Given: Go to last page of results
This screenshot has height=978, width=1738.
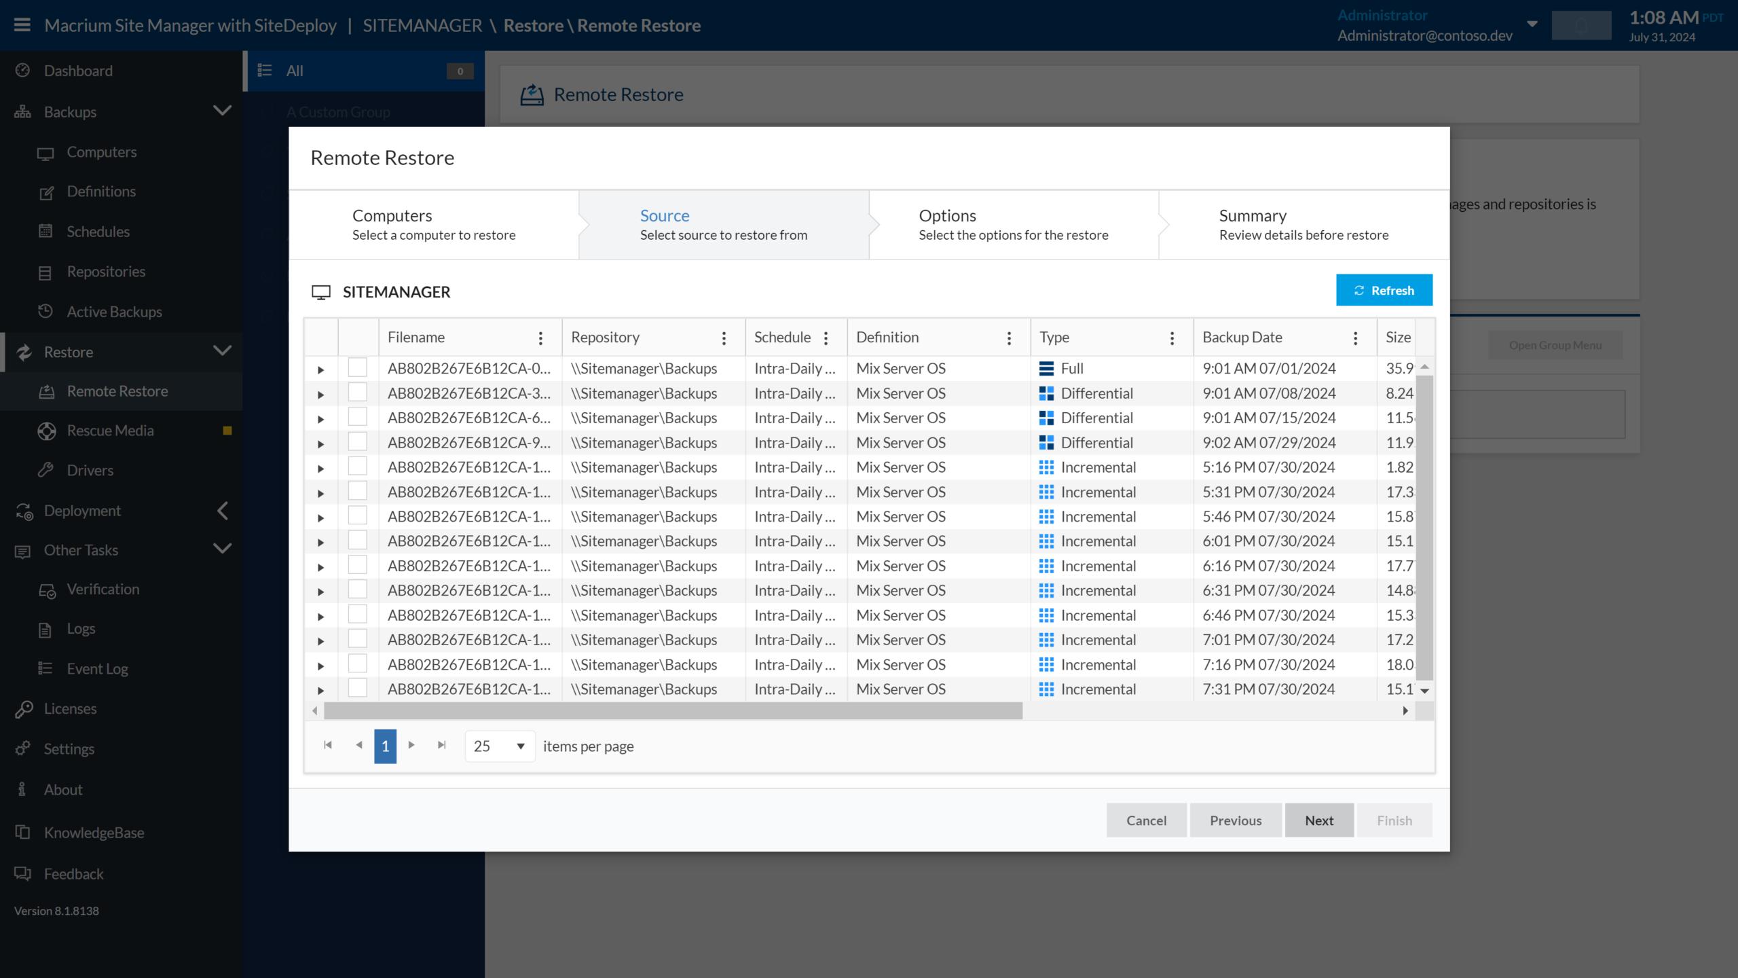Looking at the screenshot, I should coord(442,745).
